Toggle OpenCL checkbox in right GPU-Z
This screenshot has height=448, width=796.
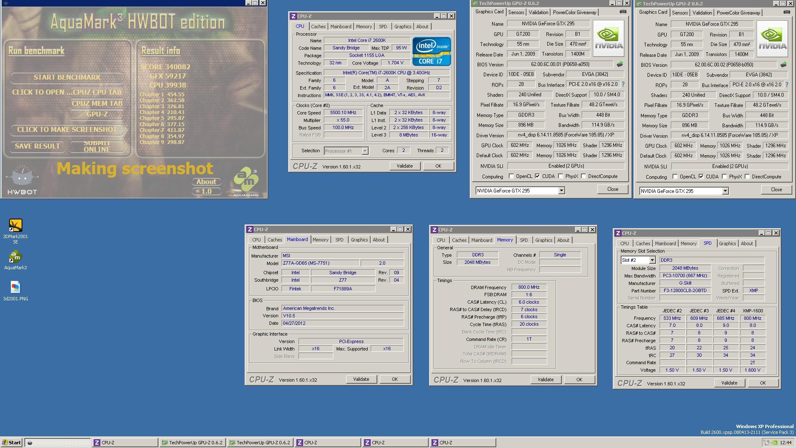coord(675,177)
